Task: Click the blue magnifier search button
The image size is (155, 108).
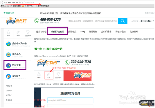Action: 123,21
